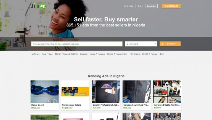Click the Registration button

[x=152, y=6]
